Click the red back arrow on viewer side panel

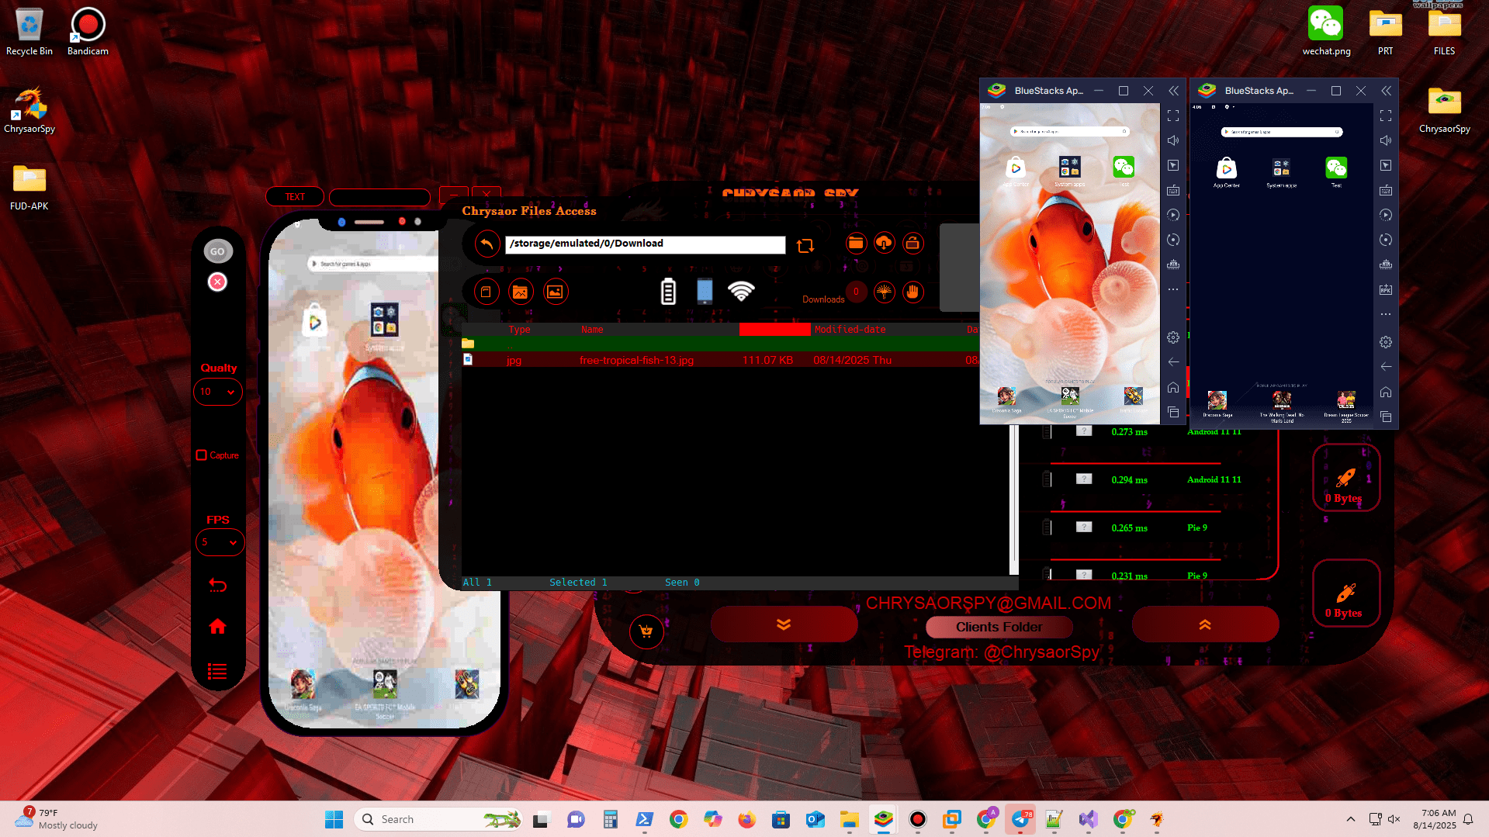click(218, 585)
